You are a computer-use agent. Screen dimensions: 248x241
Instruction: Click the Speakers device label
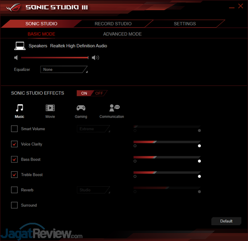click(38, 46)
